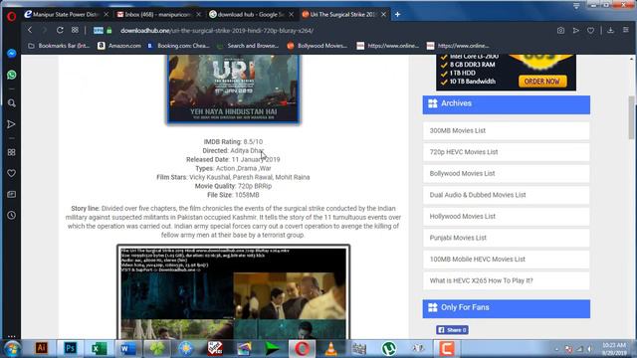Open Easy Setup menu icon

(x=626, y=31)
